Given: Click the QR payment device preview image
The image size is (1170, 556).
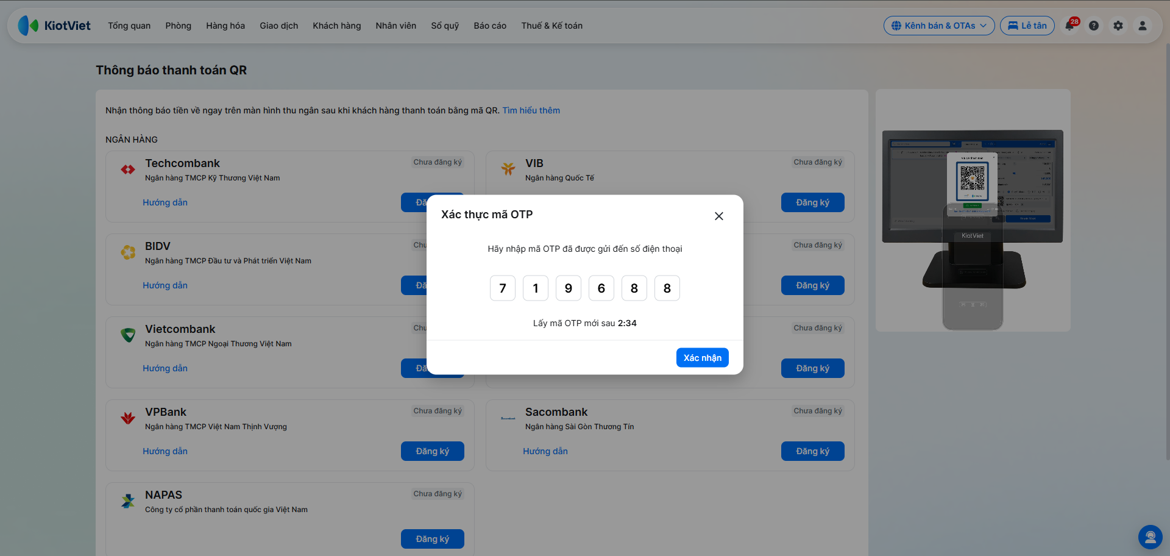Looking at the screenshot, I should tap(973, 211).
